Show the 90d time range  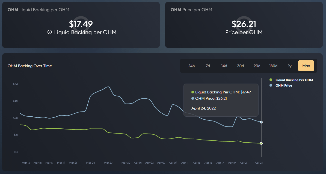pyautogui.click(x=257, y=66)
